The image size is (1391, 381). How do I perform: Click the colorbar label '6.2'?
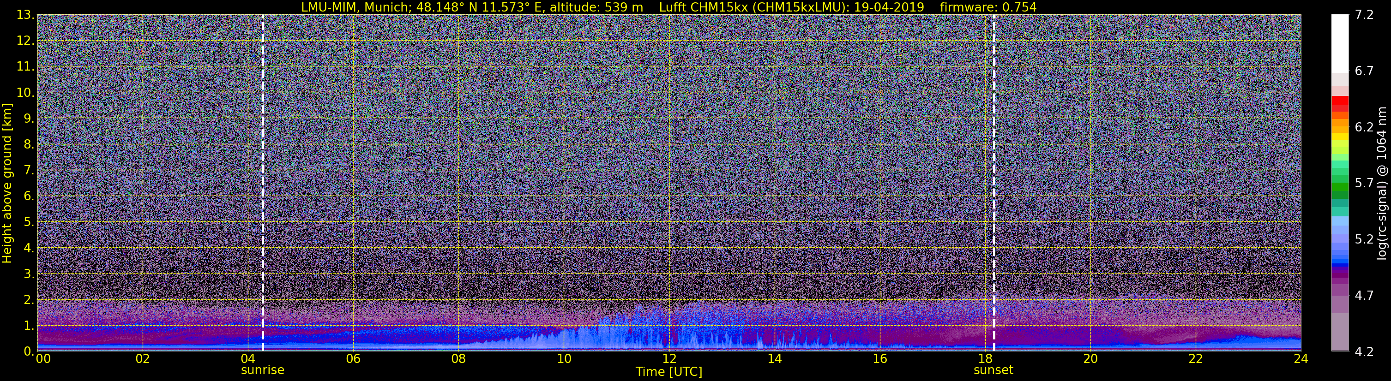click(x=1364, y=127)
